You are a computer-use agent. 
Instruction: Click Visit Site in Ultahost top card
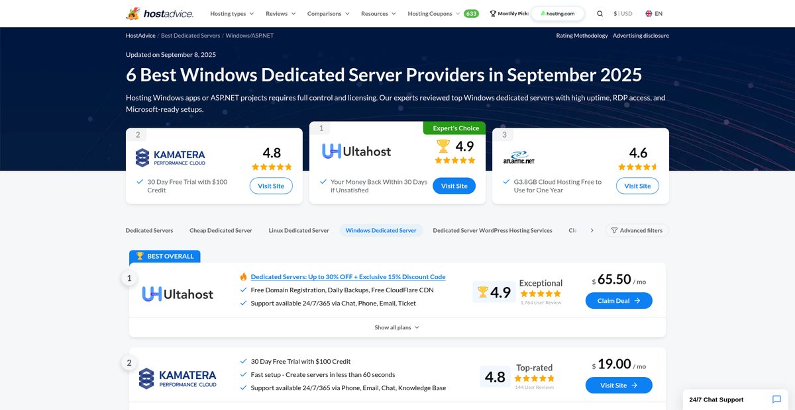[x=454, y=186]
